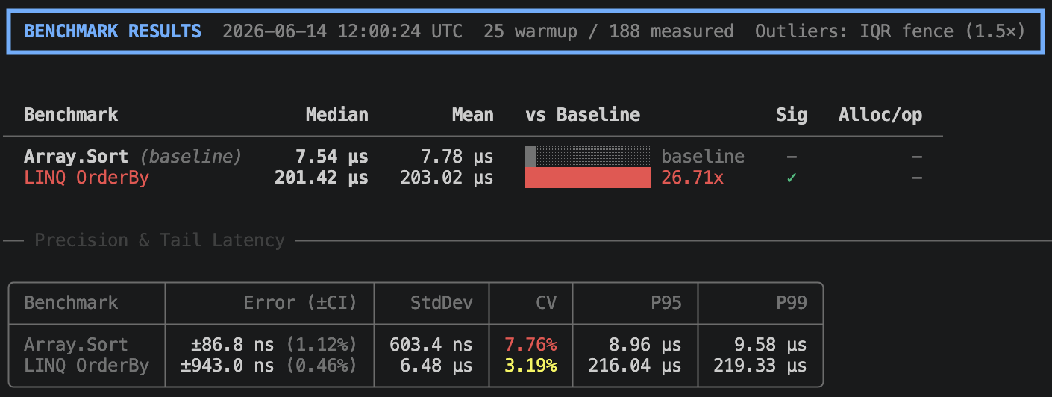Click the Sig column header
Screen dimensions: 1052x397
(792, 114)
